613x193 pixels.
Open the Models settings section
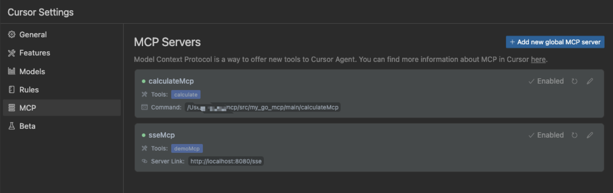32,72
